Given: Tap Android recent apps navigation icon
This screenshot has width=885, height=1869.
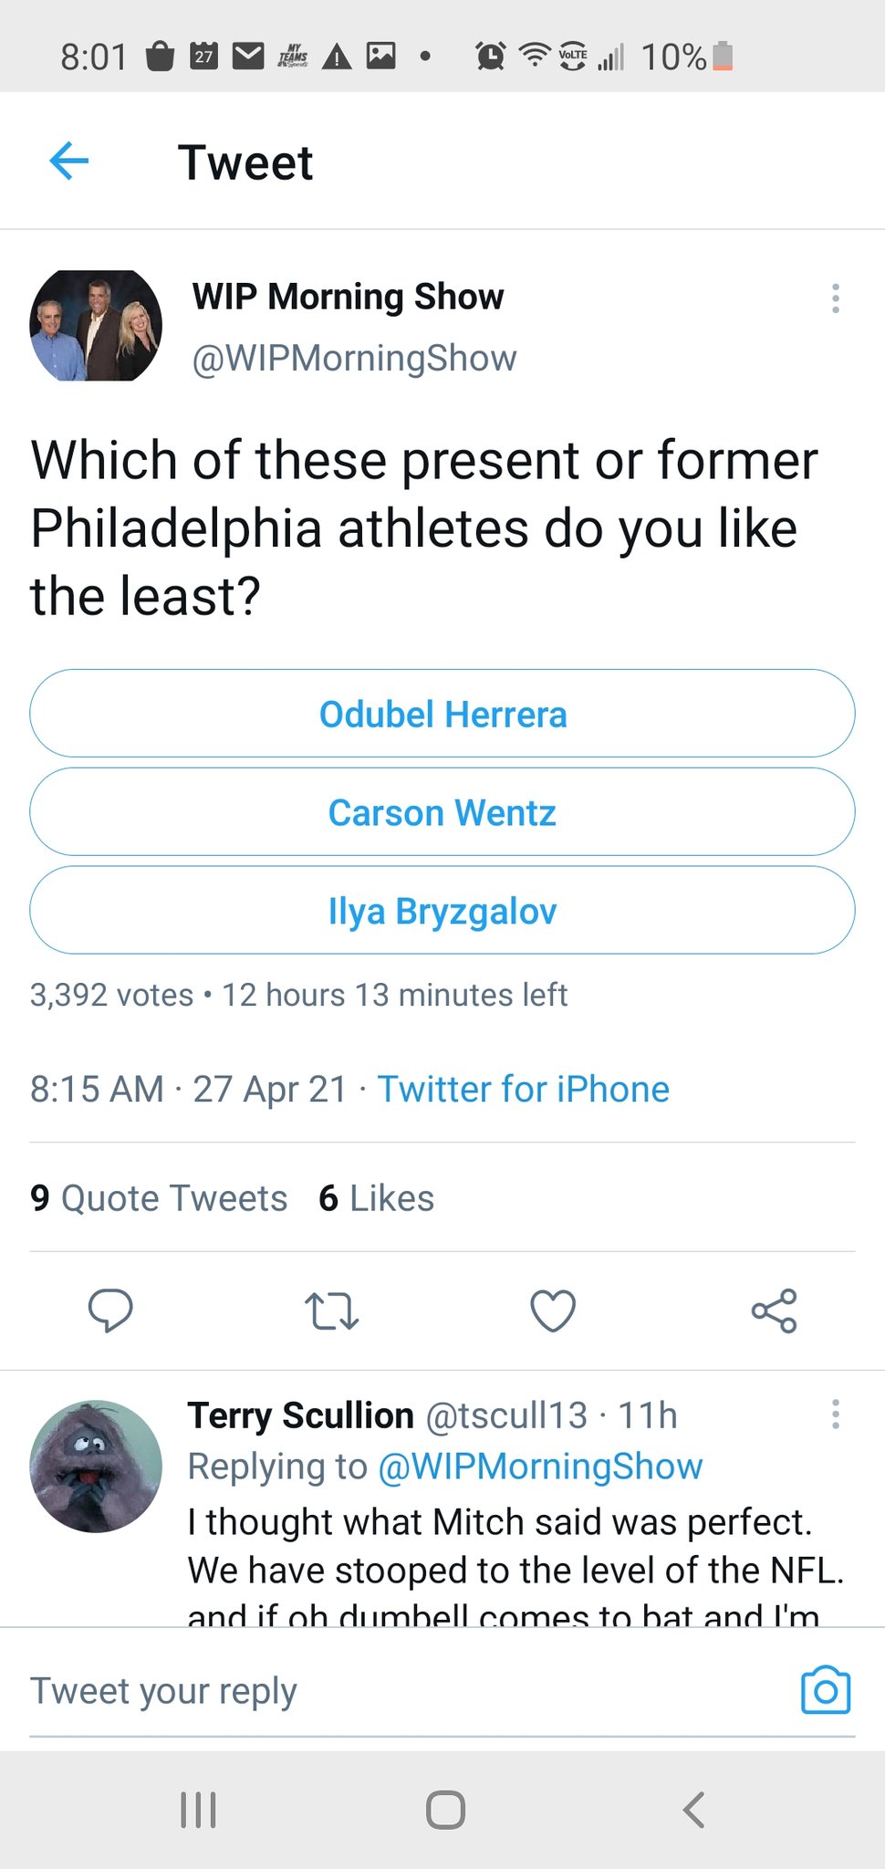Looking at the screenshot, I should (198, 1810).
